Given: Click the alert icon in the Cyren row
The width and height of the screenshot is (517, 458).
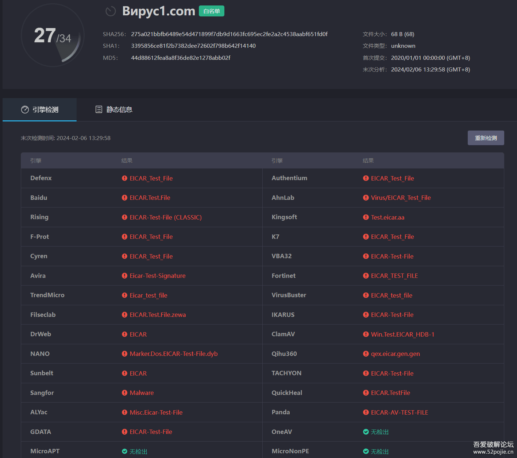Looking at the screenshot, I should (125, 256).
